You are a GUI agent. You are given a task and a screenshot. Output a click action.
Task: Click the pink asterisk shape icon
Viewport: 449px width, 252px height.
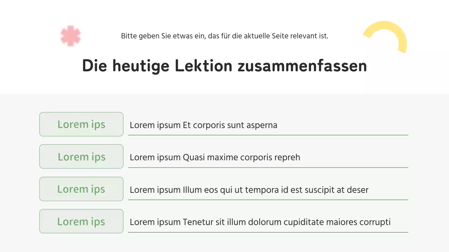pyautogui.click(x=71, y=36)
